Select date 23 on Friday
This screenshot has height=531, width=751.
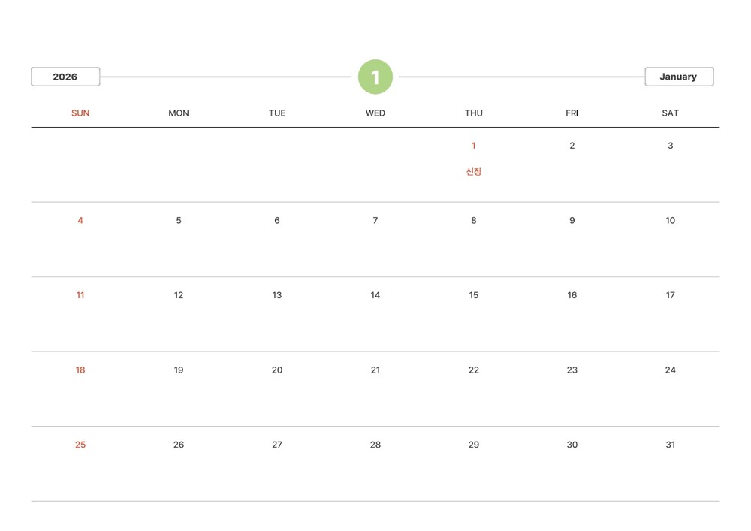pos(572,370)
